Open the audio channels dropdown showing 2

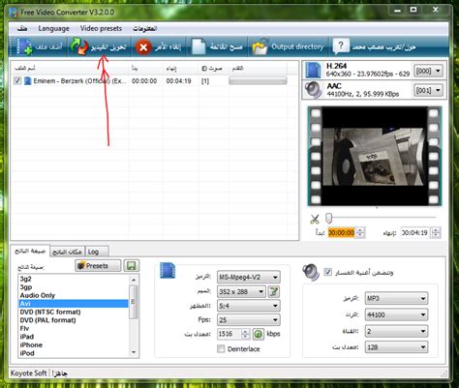396,331
